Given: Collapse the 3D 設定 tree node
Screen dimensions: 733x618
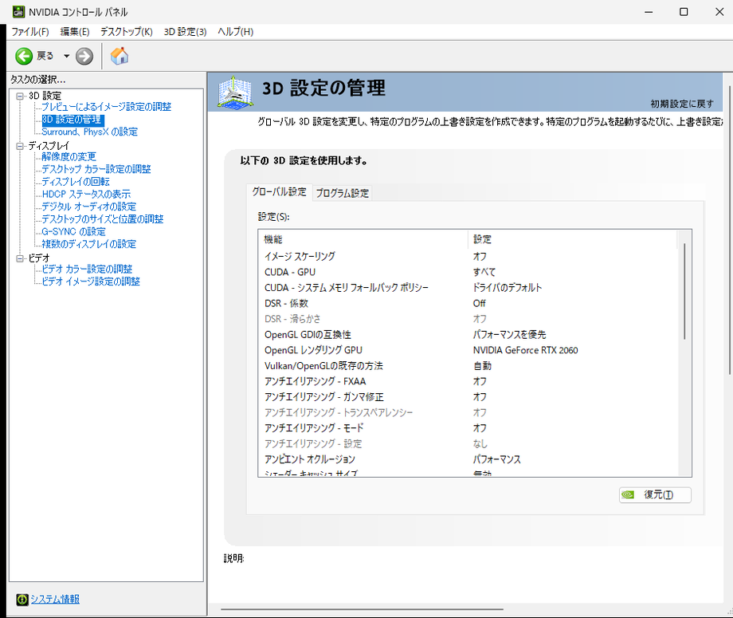Looking at the screenshot, I should tap(20, 96).
